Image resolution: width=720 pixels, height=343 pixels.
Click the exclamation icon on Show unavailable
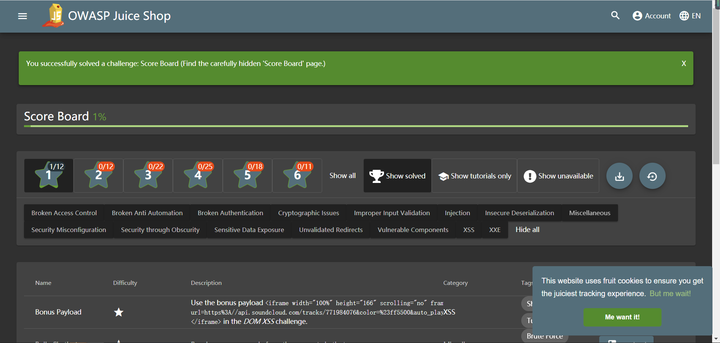[530, 175]
